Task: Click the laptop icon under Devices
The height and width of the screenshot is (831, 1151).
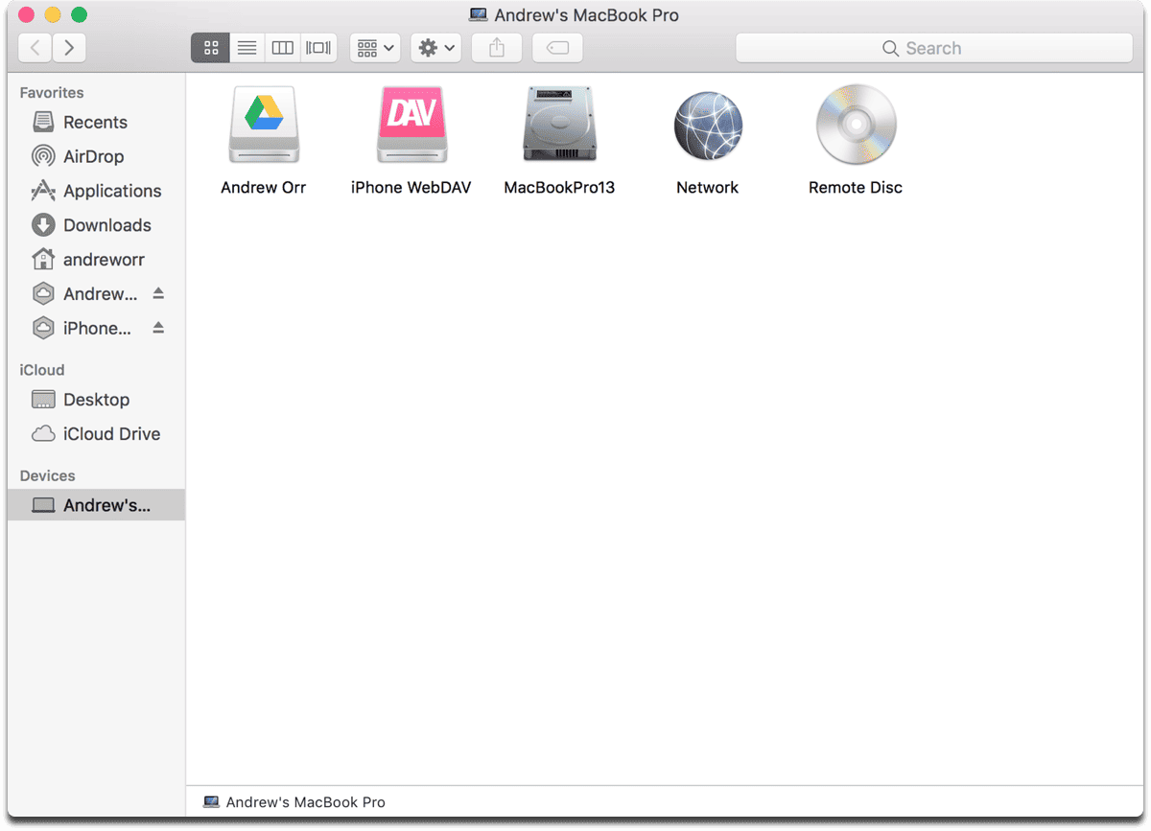Action: click(x=43, y=505)
